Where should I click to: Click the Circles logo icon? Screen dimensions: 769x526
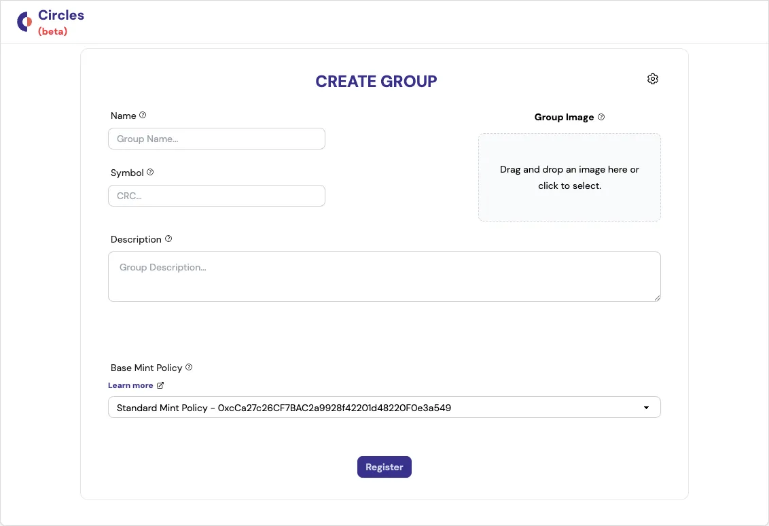(25, 22)
